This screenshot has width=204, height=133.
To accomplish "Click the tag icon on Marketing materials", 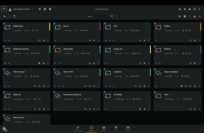I will [x=39, y=63].
